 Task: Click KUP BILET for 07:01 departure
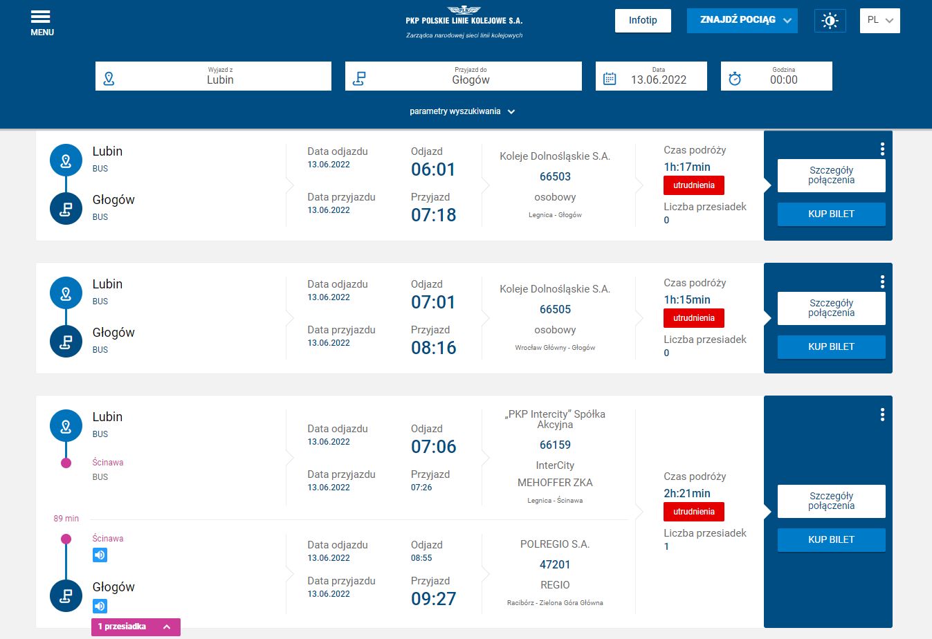click(x=831, y=347)
